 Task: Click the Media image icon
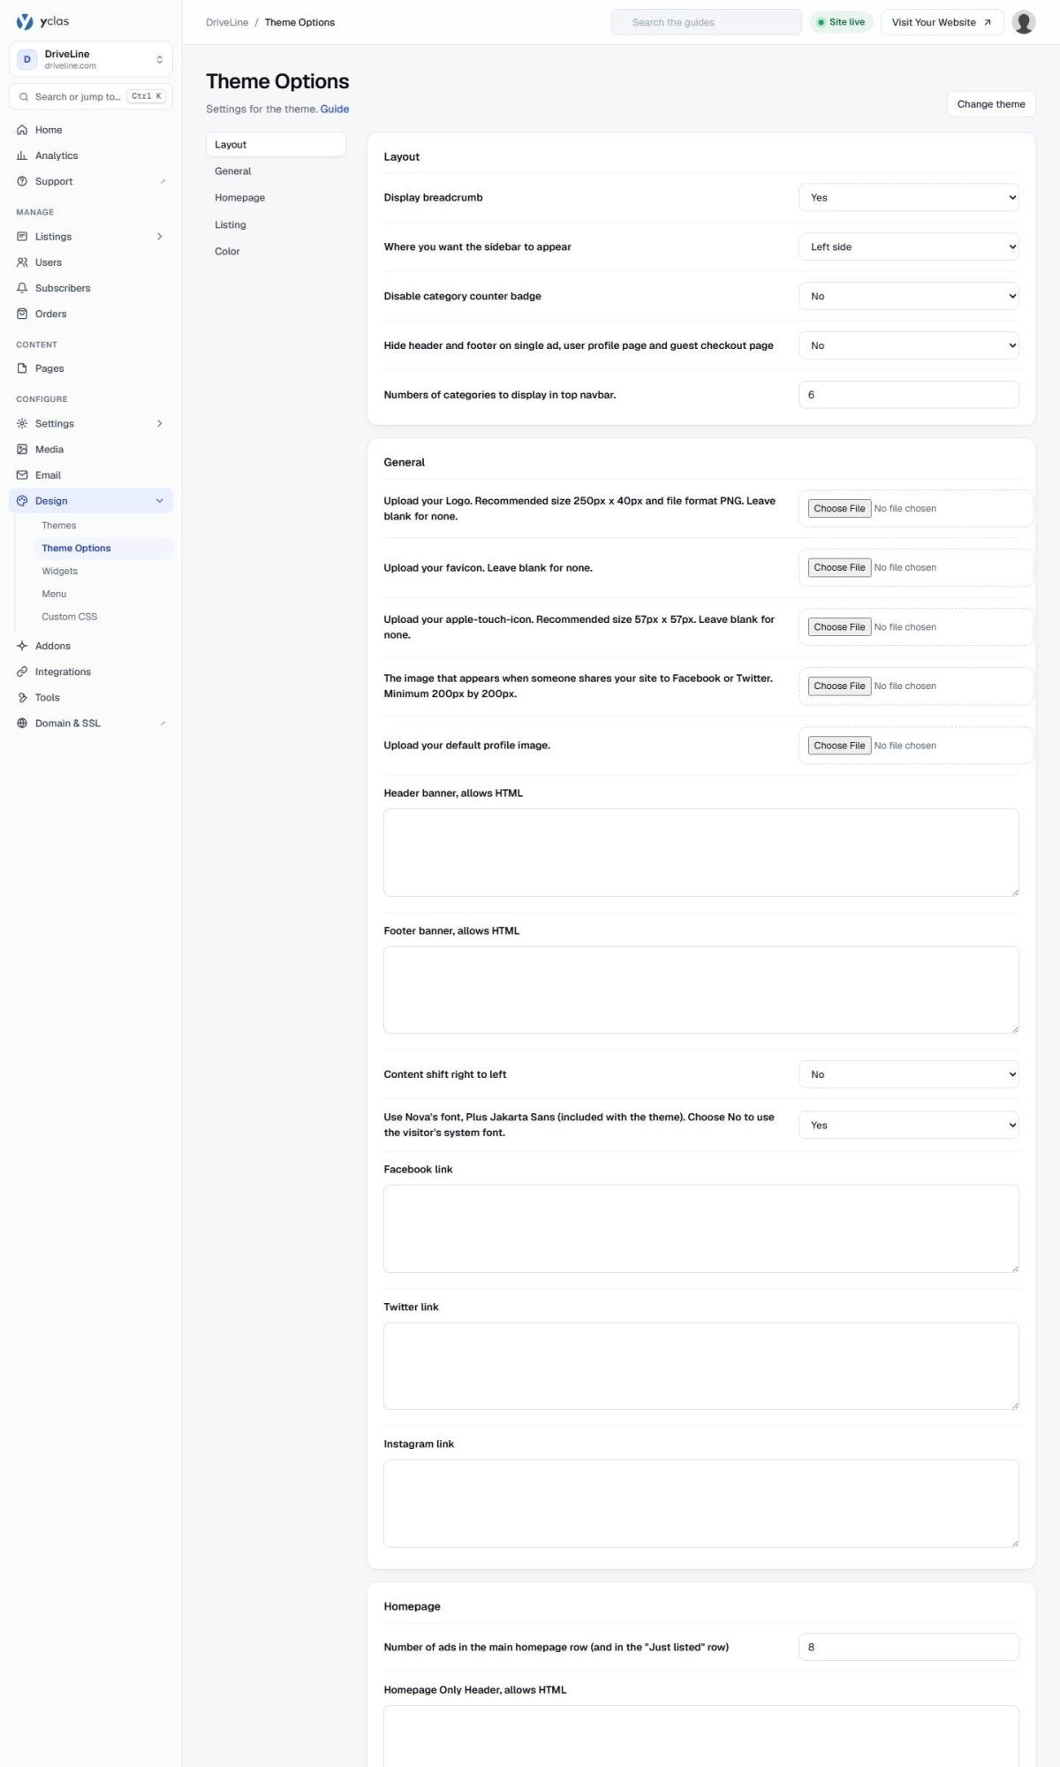(x=22, y=449)
